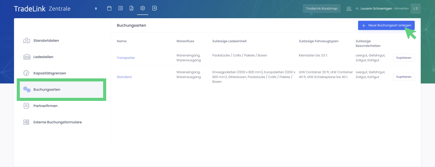Open the calendar view icon in header
This screenshot has width=435, height=167.
pyautogui.click(x=109, y=8)
